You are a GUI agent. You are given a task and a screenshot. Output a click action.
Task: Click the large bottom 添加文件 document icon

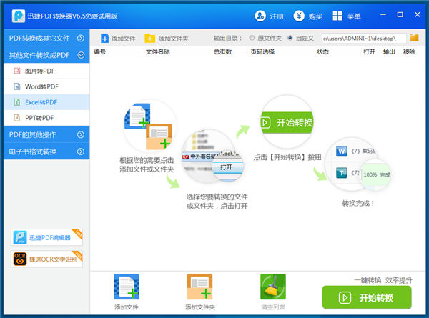point(127,287)
